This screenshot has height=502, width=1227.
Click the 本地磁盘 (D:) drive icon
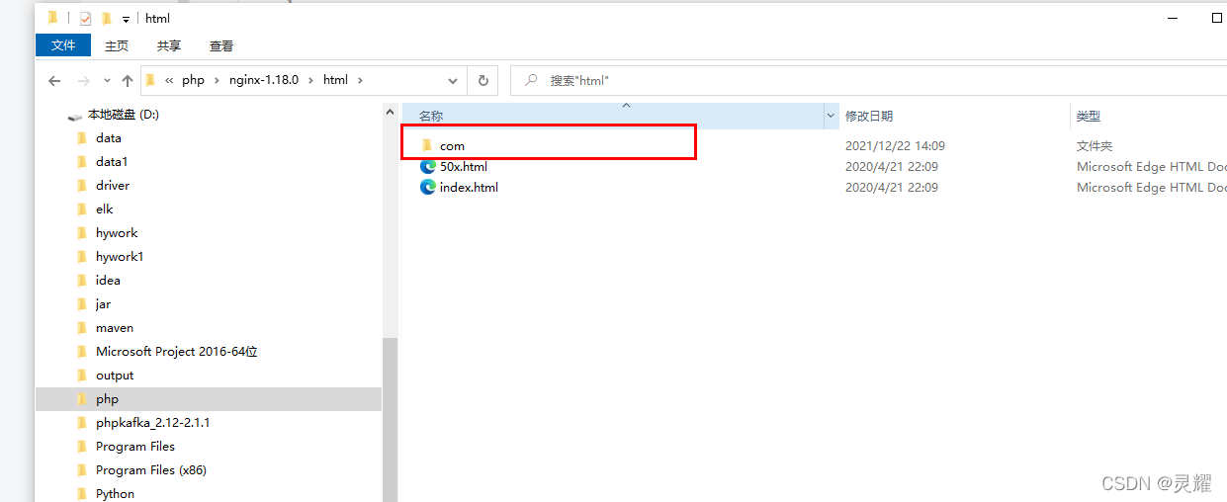[x=75, y=115]
